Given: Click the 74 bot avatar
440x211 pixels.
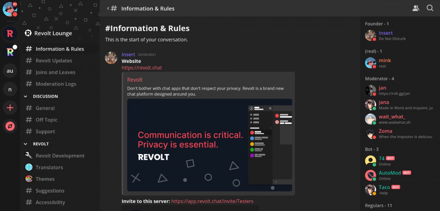Looking at the screenshot, I should [370, 161].
